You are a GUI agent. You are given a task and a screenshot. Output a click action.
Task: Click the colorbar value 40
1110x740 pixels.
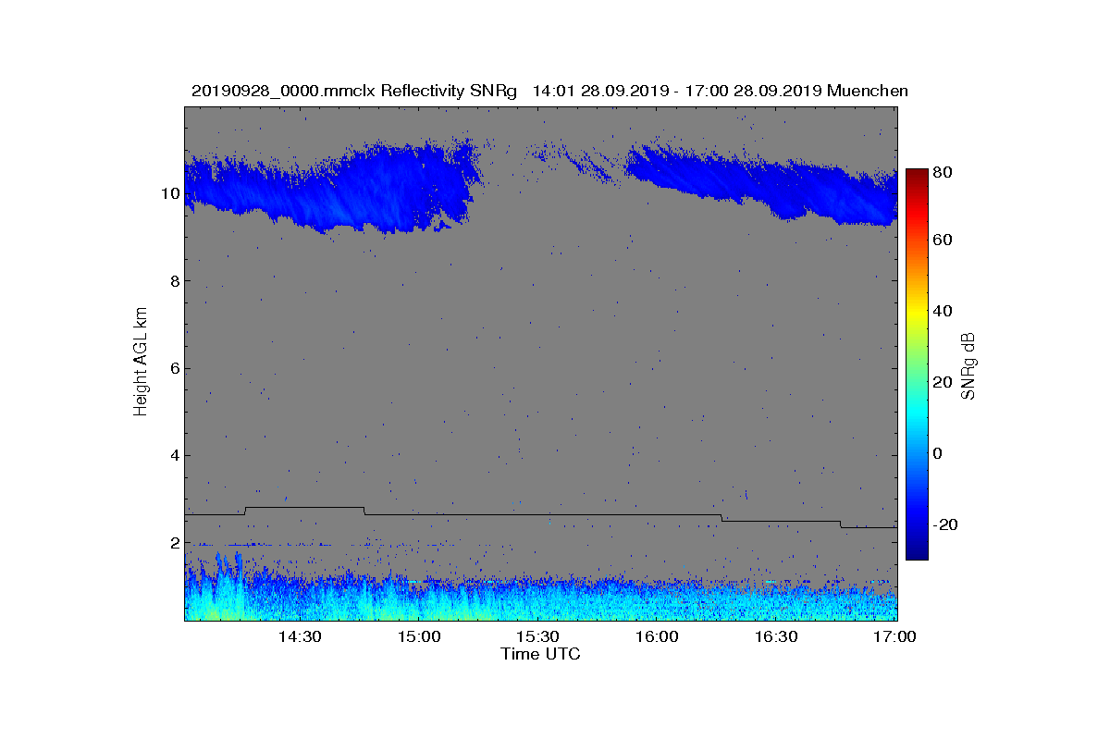point(943,311)
